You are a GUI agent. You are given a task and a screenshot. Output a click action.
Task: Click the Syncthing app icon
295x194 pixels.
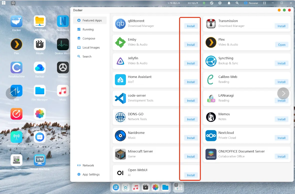pyautogui.click(x=211, y=61)
